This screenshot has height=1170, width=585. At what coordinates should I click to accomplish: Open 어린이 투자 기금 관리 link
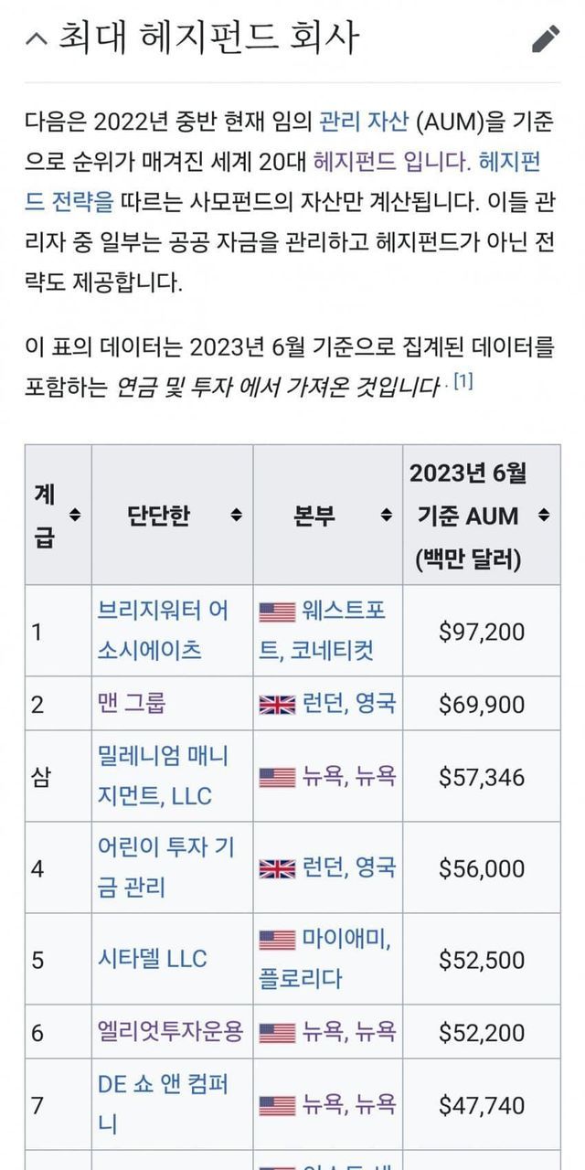point(165,867)
